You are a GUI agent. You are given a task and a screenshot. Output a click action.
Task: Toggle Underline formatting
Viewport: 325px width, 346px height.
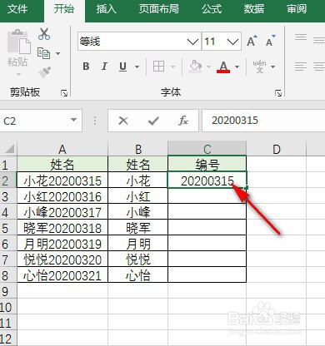[122, 67]
